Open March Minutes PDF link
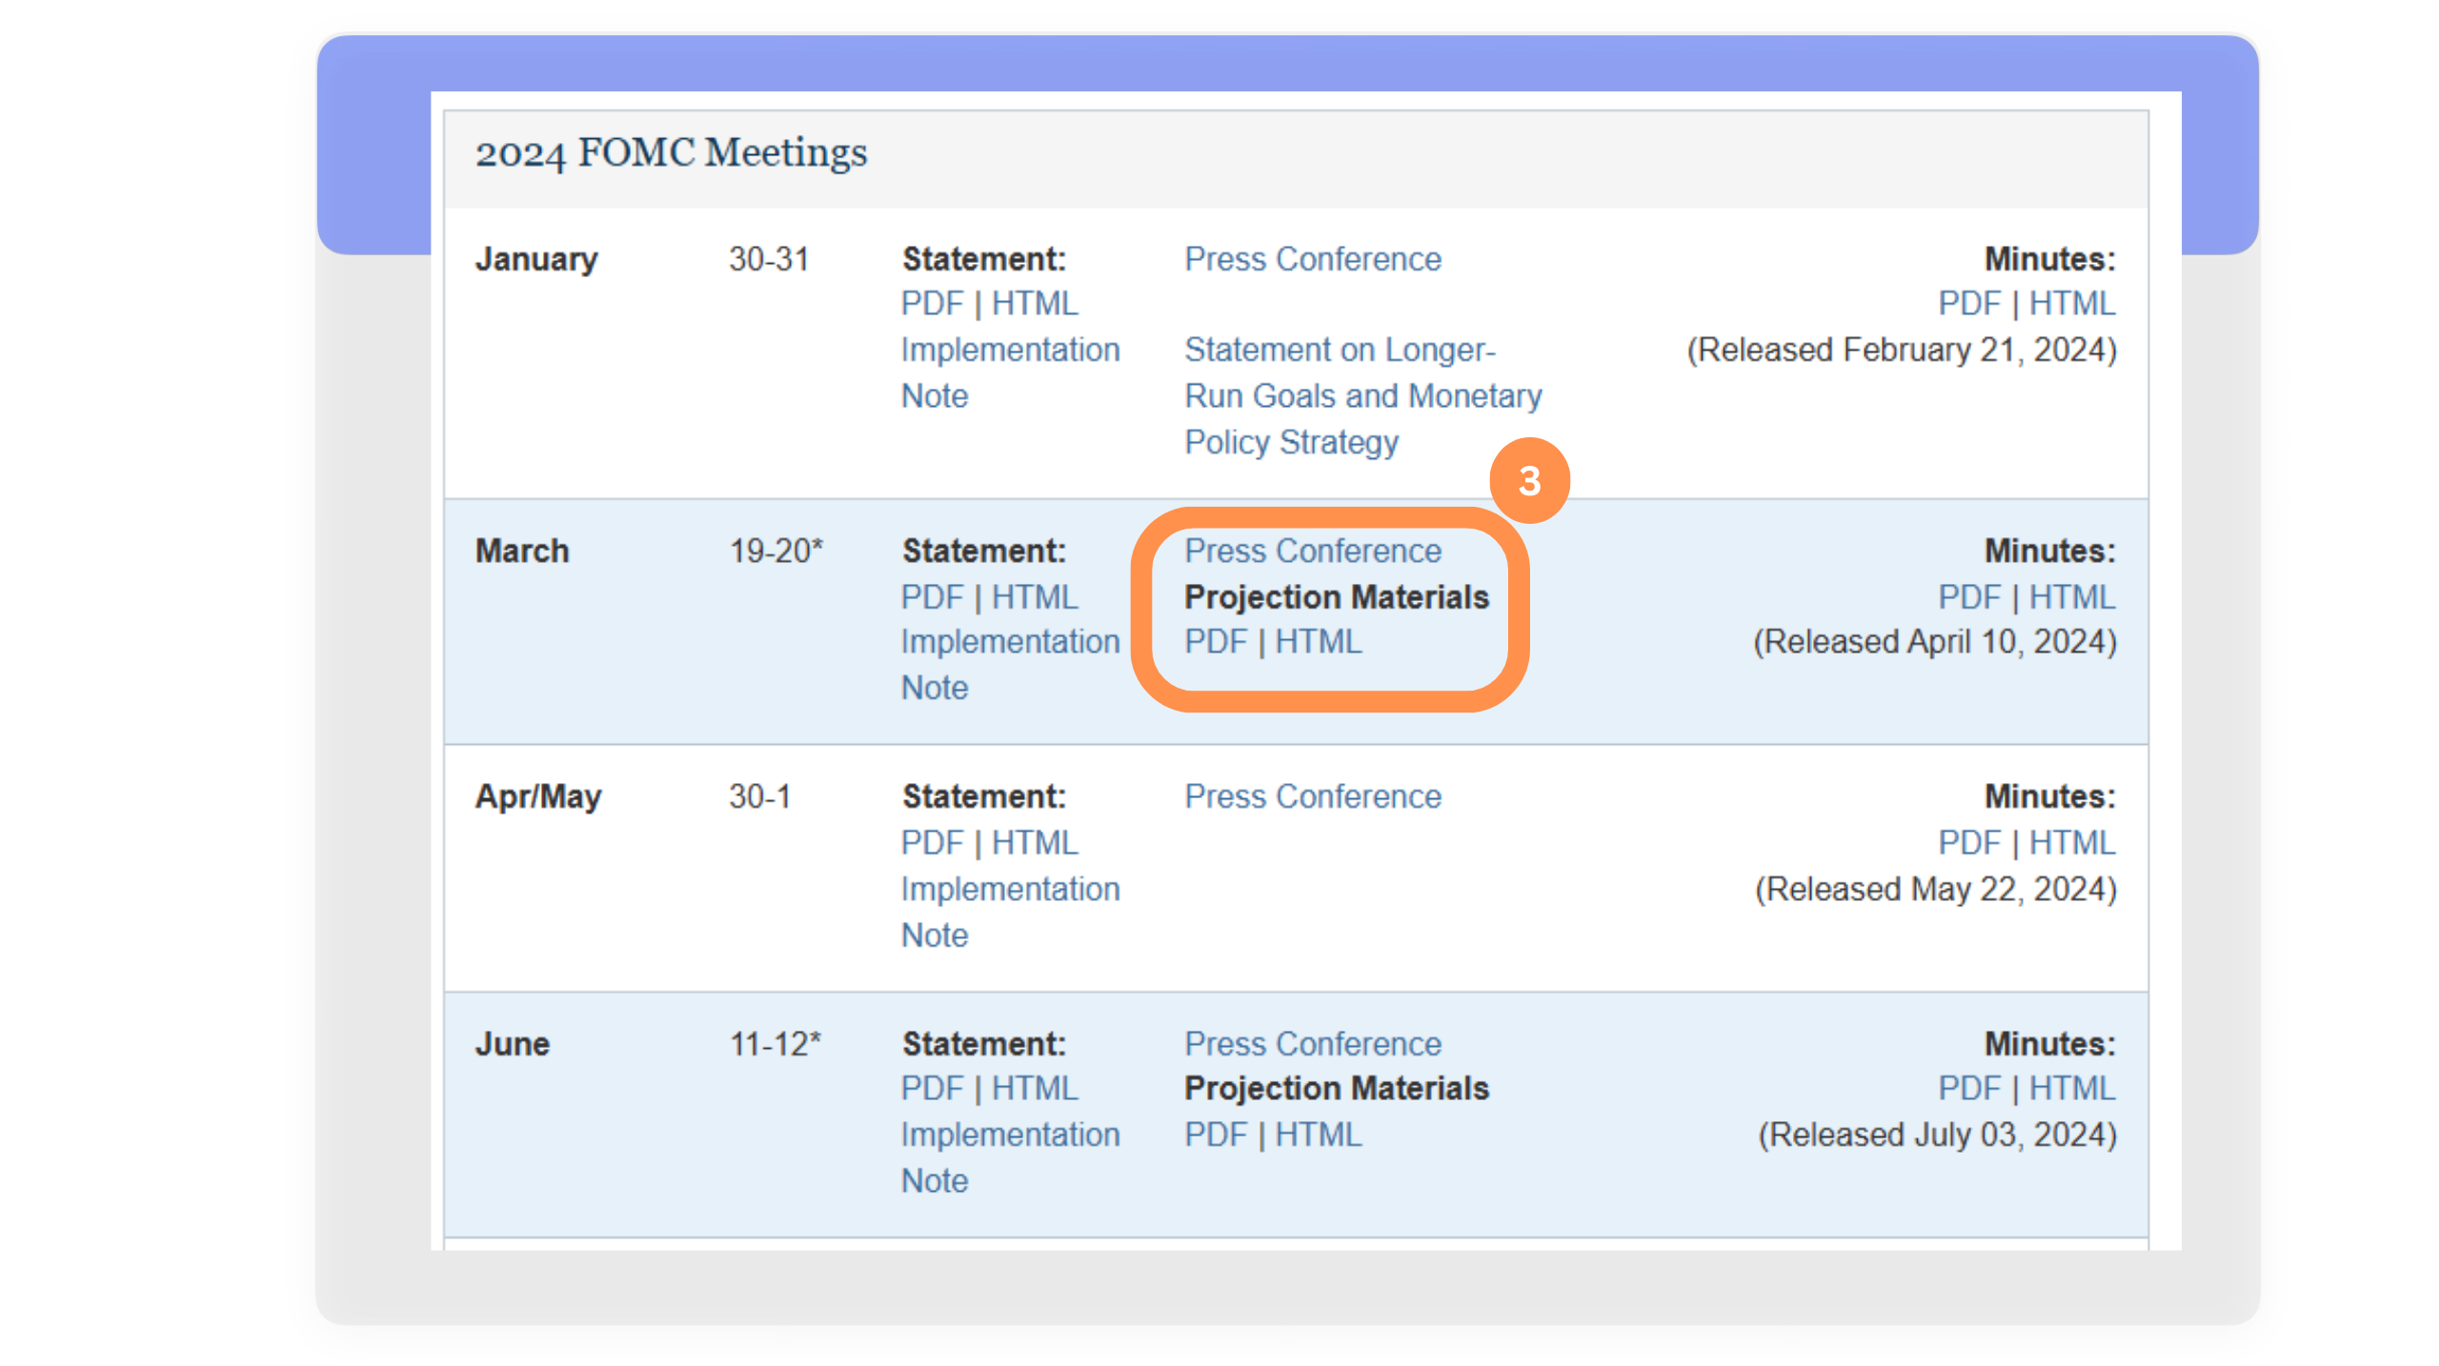Image resolution: width=2439 pixels, height=1366 pixels. (x=1969, y=597)
